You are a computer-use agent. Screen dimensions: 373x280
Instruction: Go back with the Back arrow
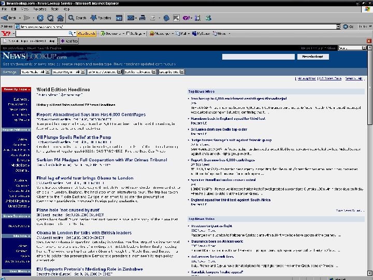tap(8, 18)
